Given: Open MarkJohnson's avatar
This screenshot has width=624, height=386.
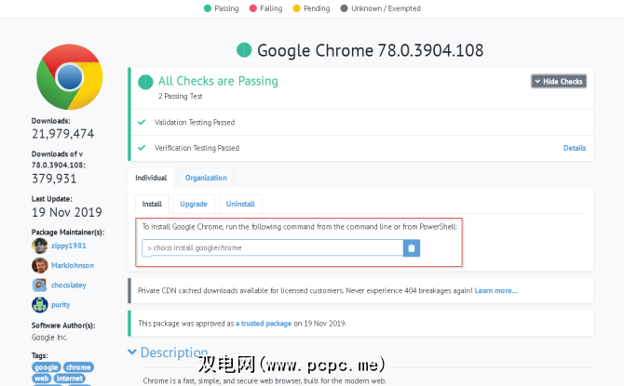Looking at the screenshot, I should [x=40, y=265].
